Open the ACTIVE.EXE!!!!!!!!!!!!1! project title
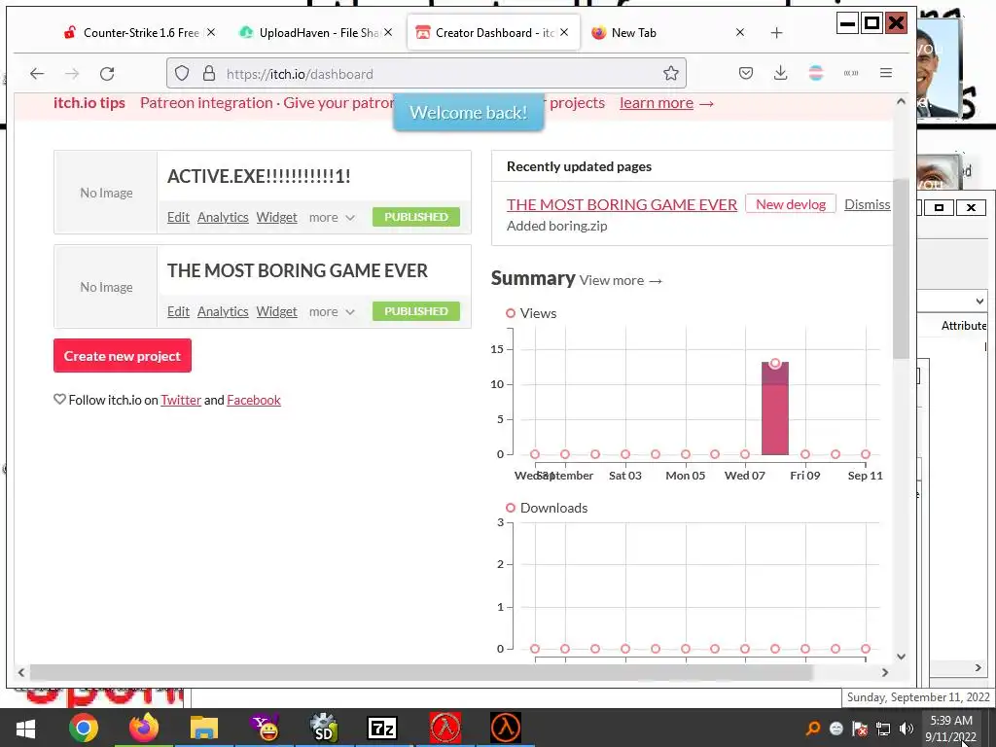Image resolution: width=996 pixels, height=747 pixels. click(259, 176)
